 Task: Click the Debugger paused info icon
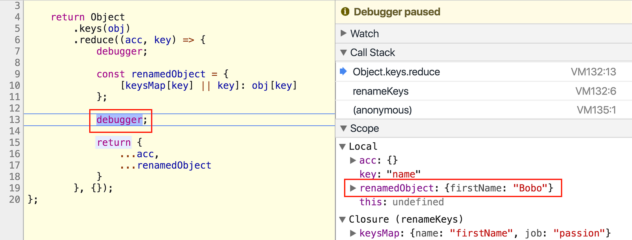[x=345, y=11]
